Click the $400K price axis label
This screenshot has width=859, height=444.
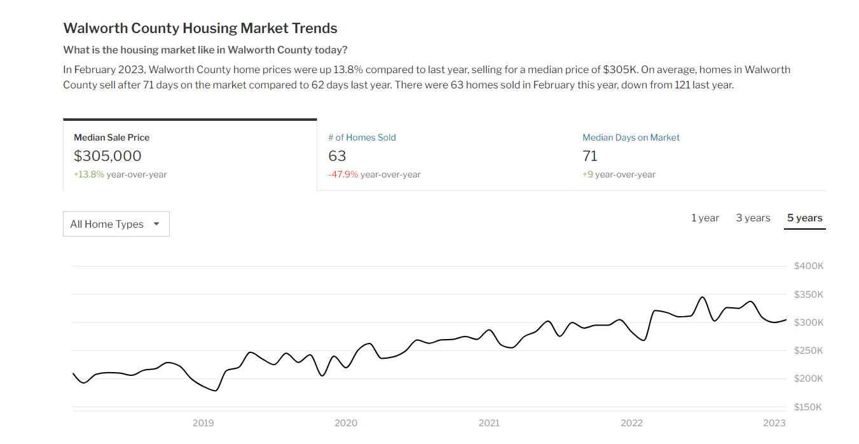[808, 266]
